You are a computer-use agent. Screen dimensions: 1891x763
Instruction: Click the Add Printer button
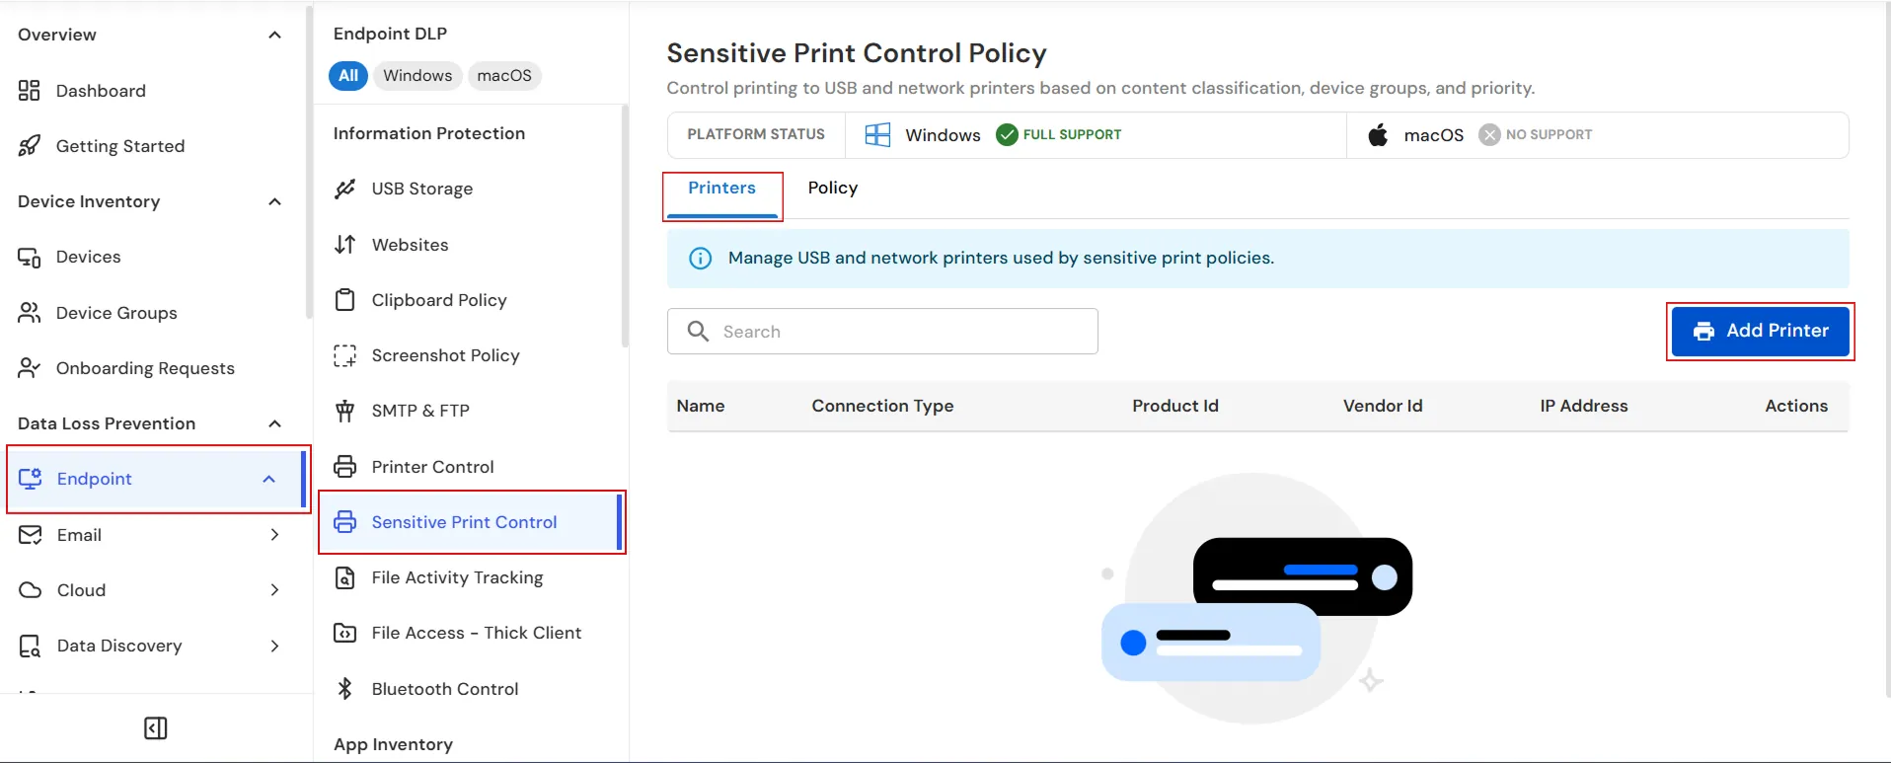(1761, 332)
